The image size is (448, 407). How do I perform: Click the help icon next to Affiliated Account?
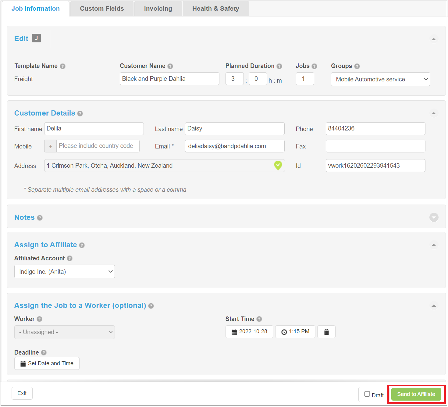[70, 259]
